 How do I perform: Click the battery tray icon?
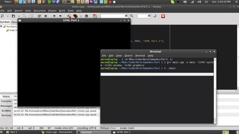pyautogui.click(x=185, y=2)
